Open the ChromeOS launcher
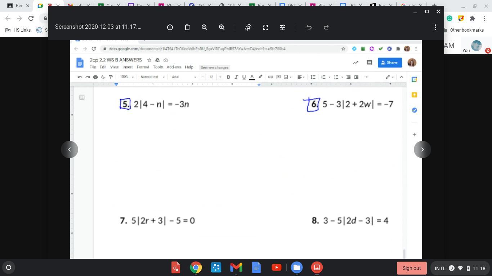The width and height of the screenshot is (492, 276). (9, 267)
